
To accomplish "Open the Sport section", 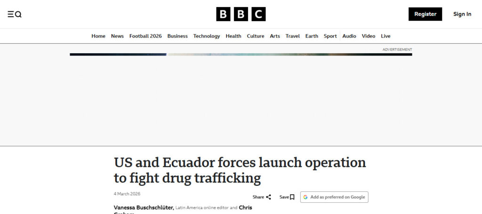I will click(330, 36).
